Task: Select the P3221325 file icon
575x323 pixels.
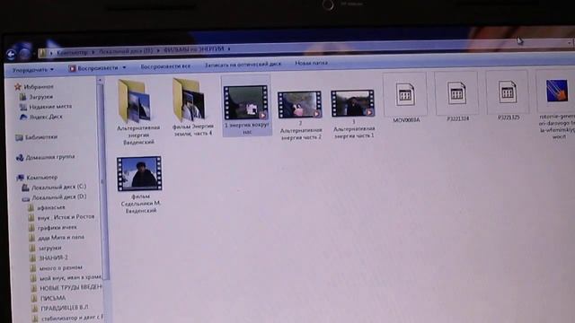Action: point(508,92)
